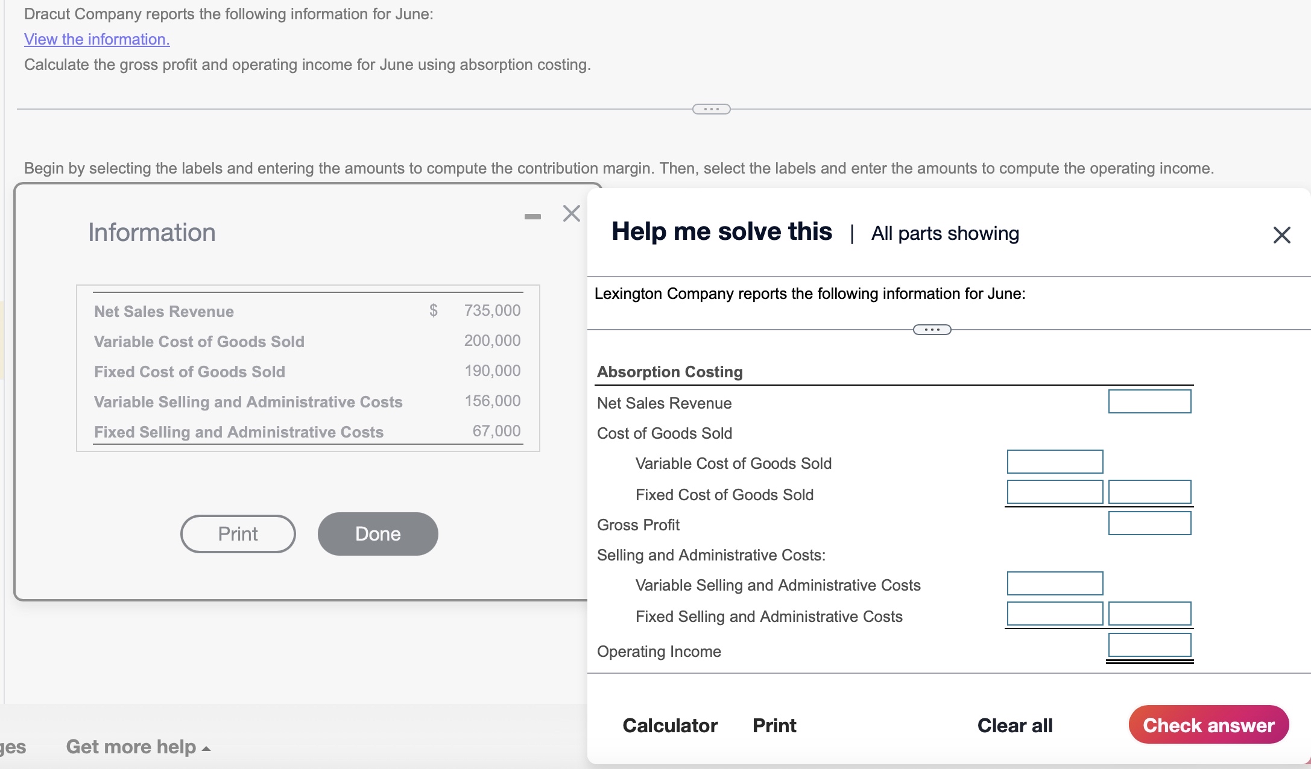
Task: Click the Fixed Cost of Goods Sold left input
Action: coord(1055,492)
